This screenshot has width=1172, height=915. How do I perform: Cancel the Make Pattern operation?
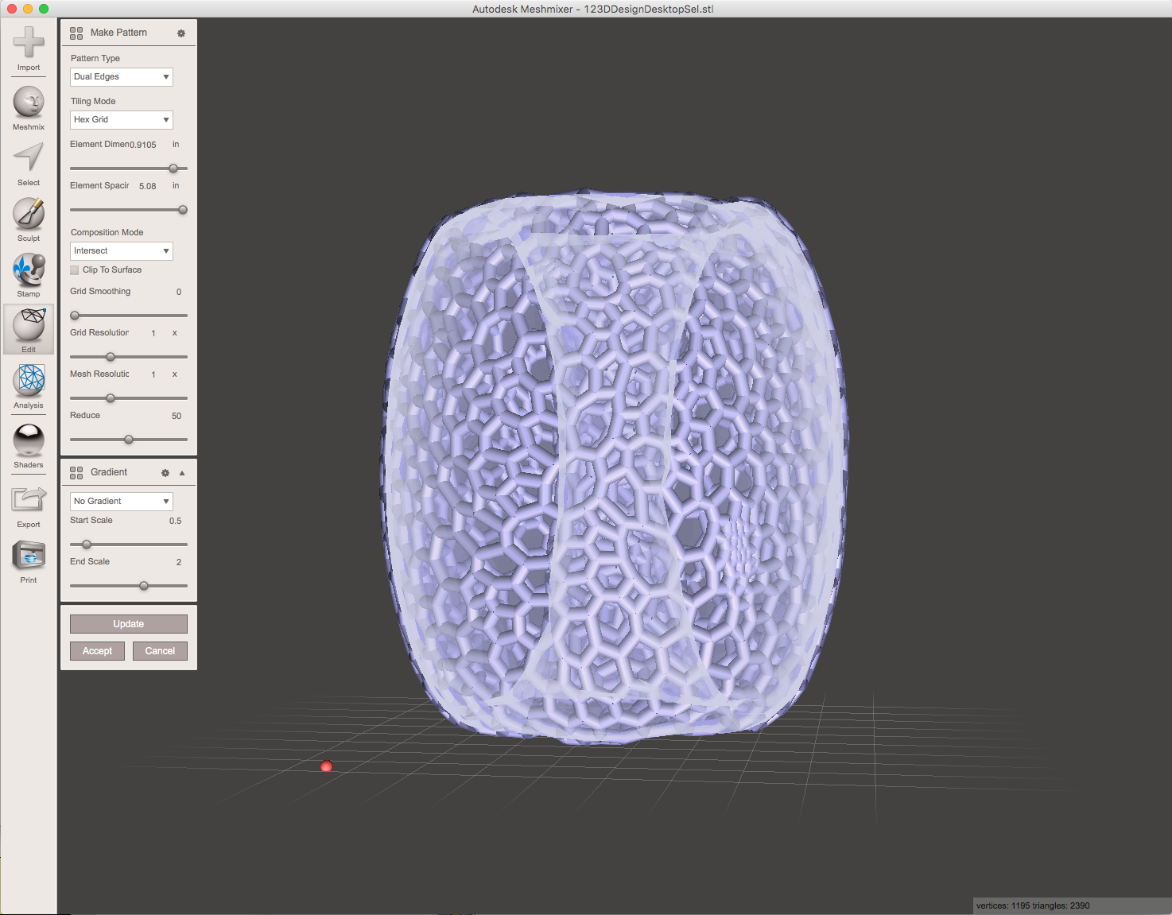pos(160,651)
